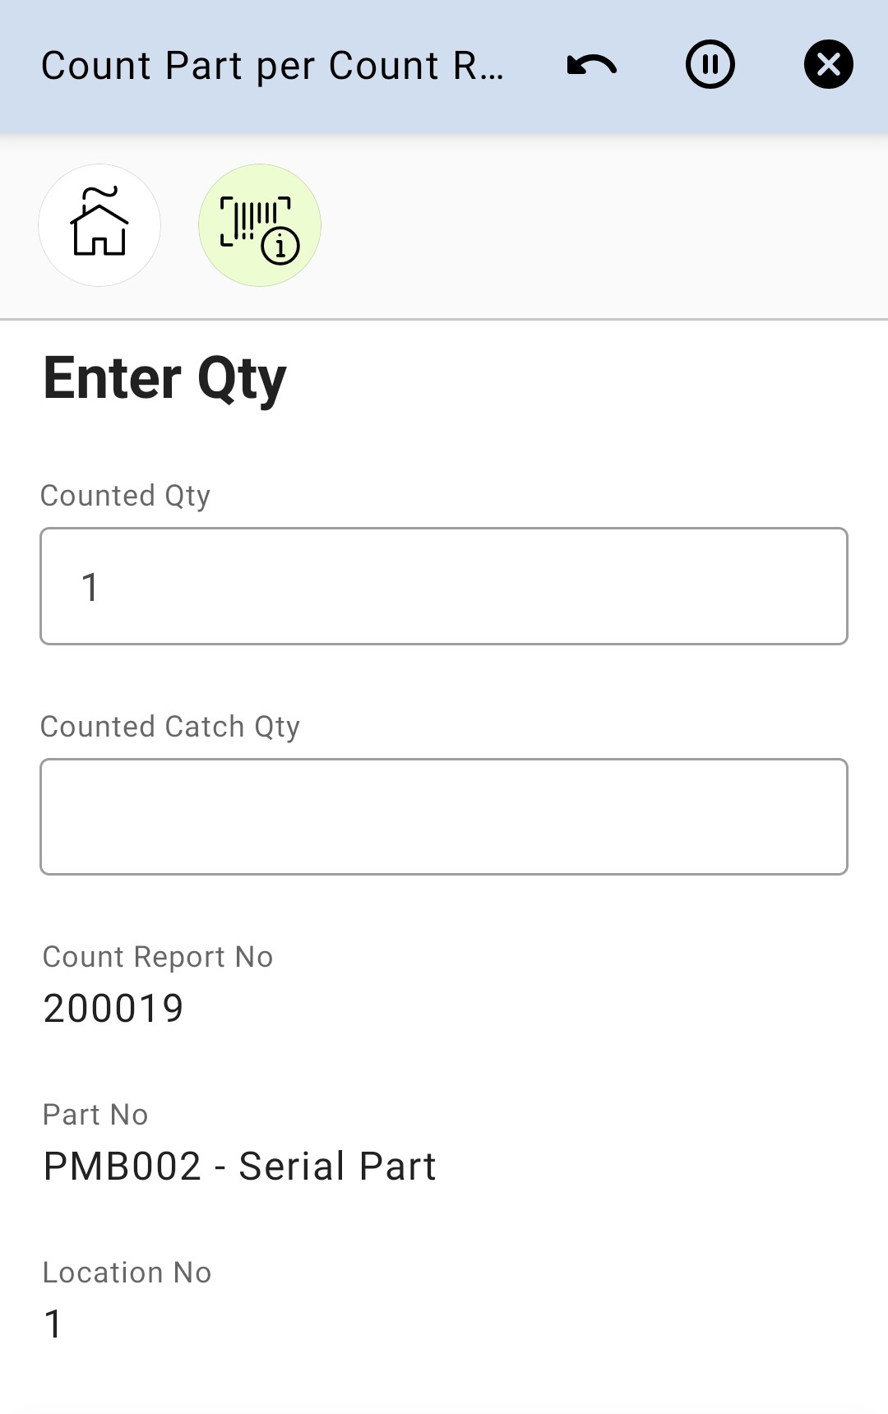Click the 'Location No' label

127,1273
